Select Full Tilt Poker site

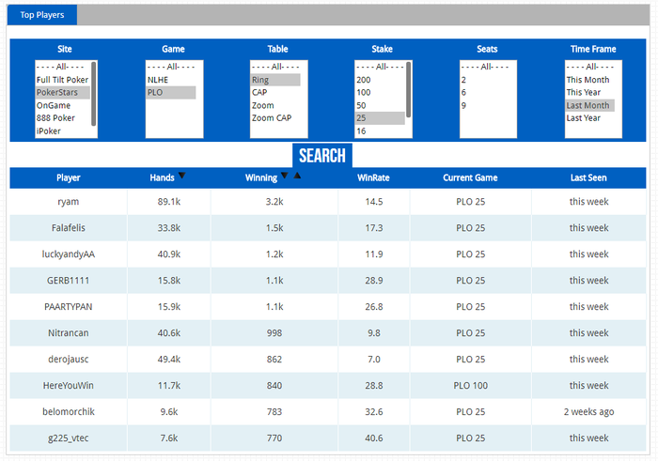pyautogui.click(x=63, y=80)
